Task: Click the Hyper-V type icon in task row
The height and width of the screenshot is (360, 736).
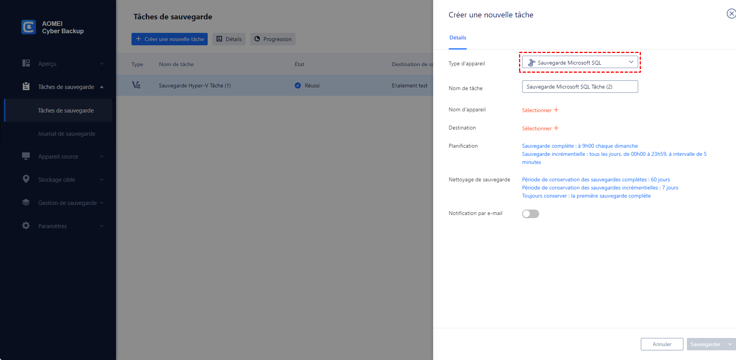Action: (136, 85)
